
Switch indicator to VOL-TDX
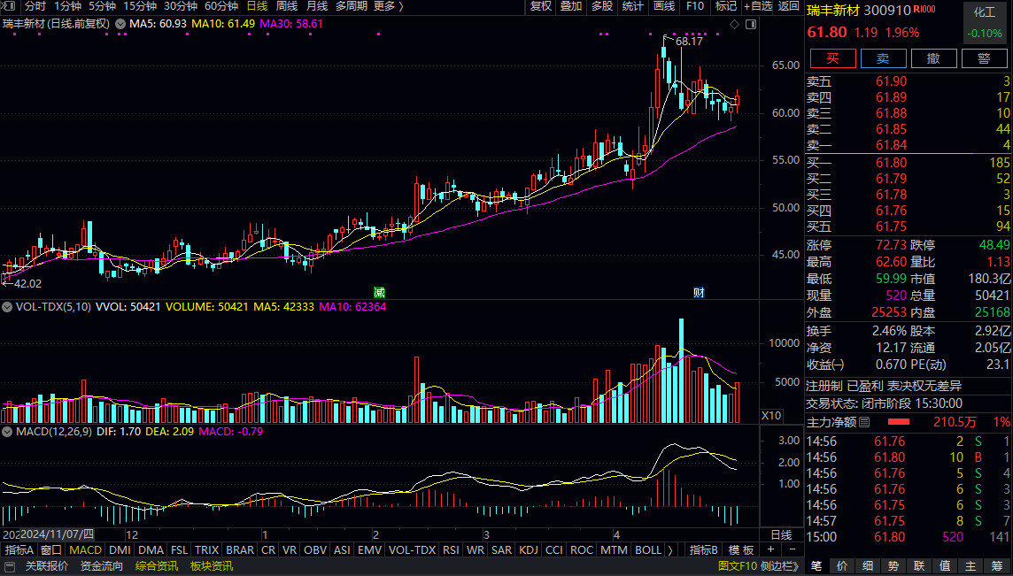[412, 550]
